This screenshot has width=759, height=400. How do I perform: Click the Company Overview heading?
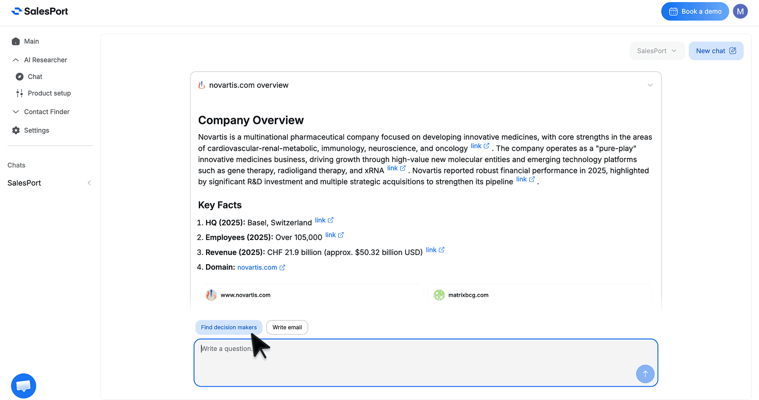tap(251, 120)
